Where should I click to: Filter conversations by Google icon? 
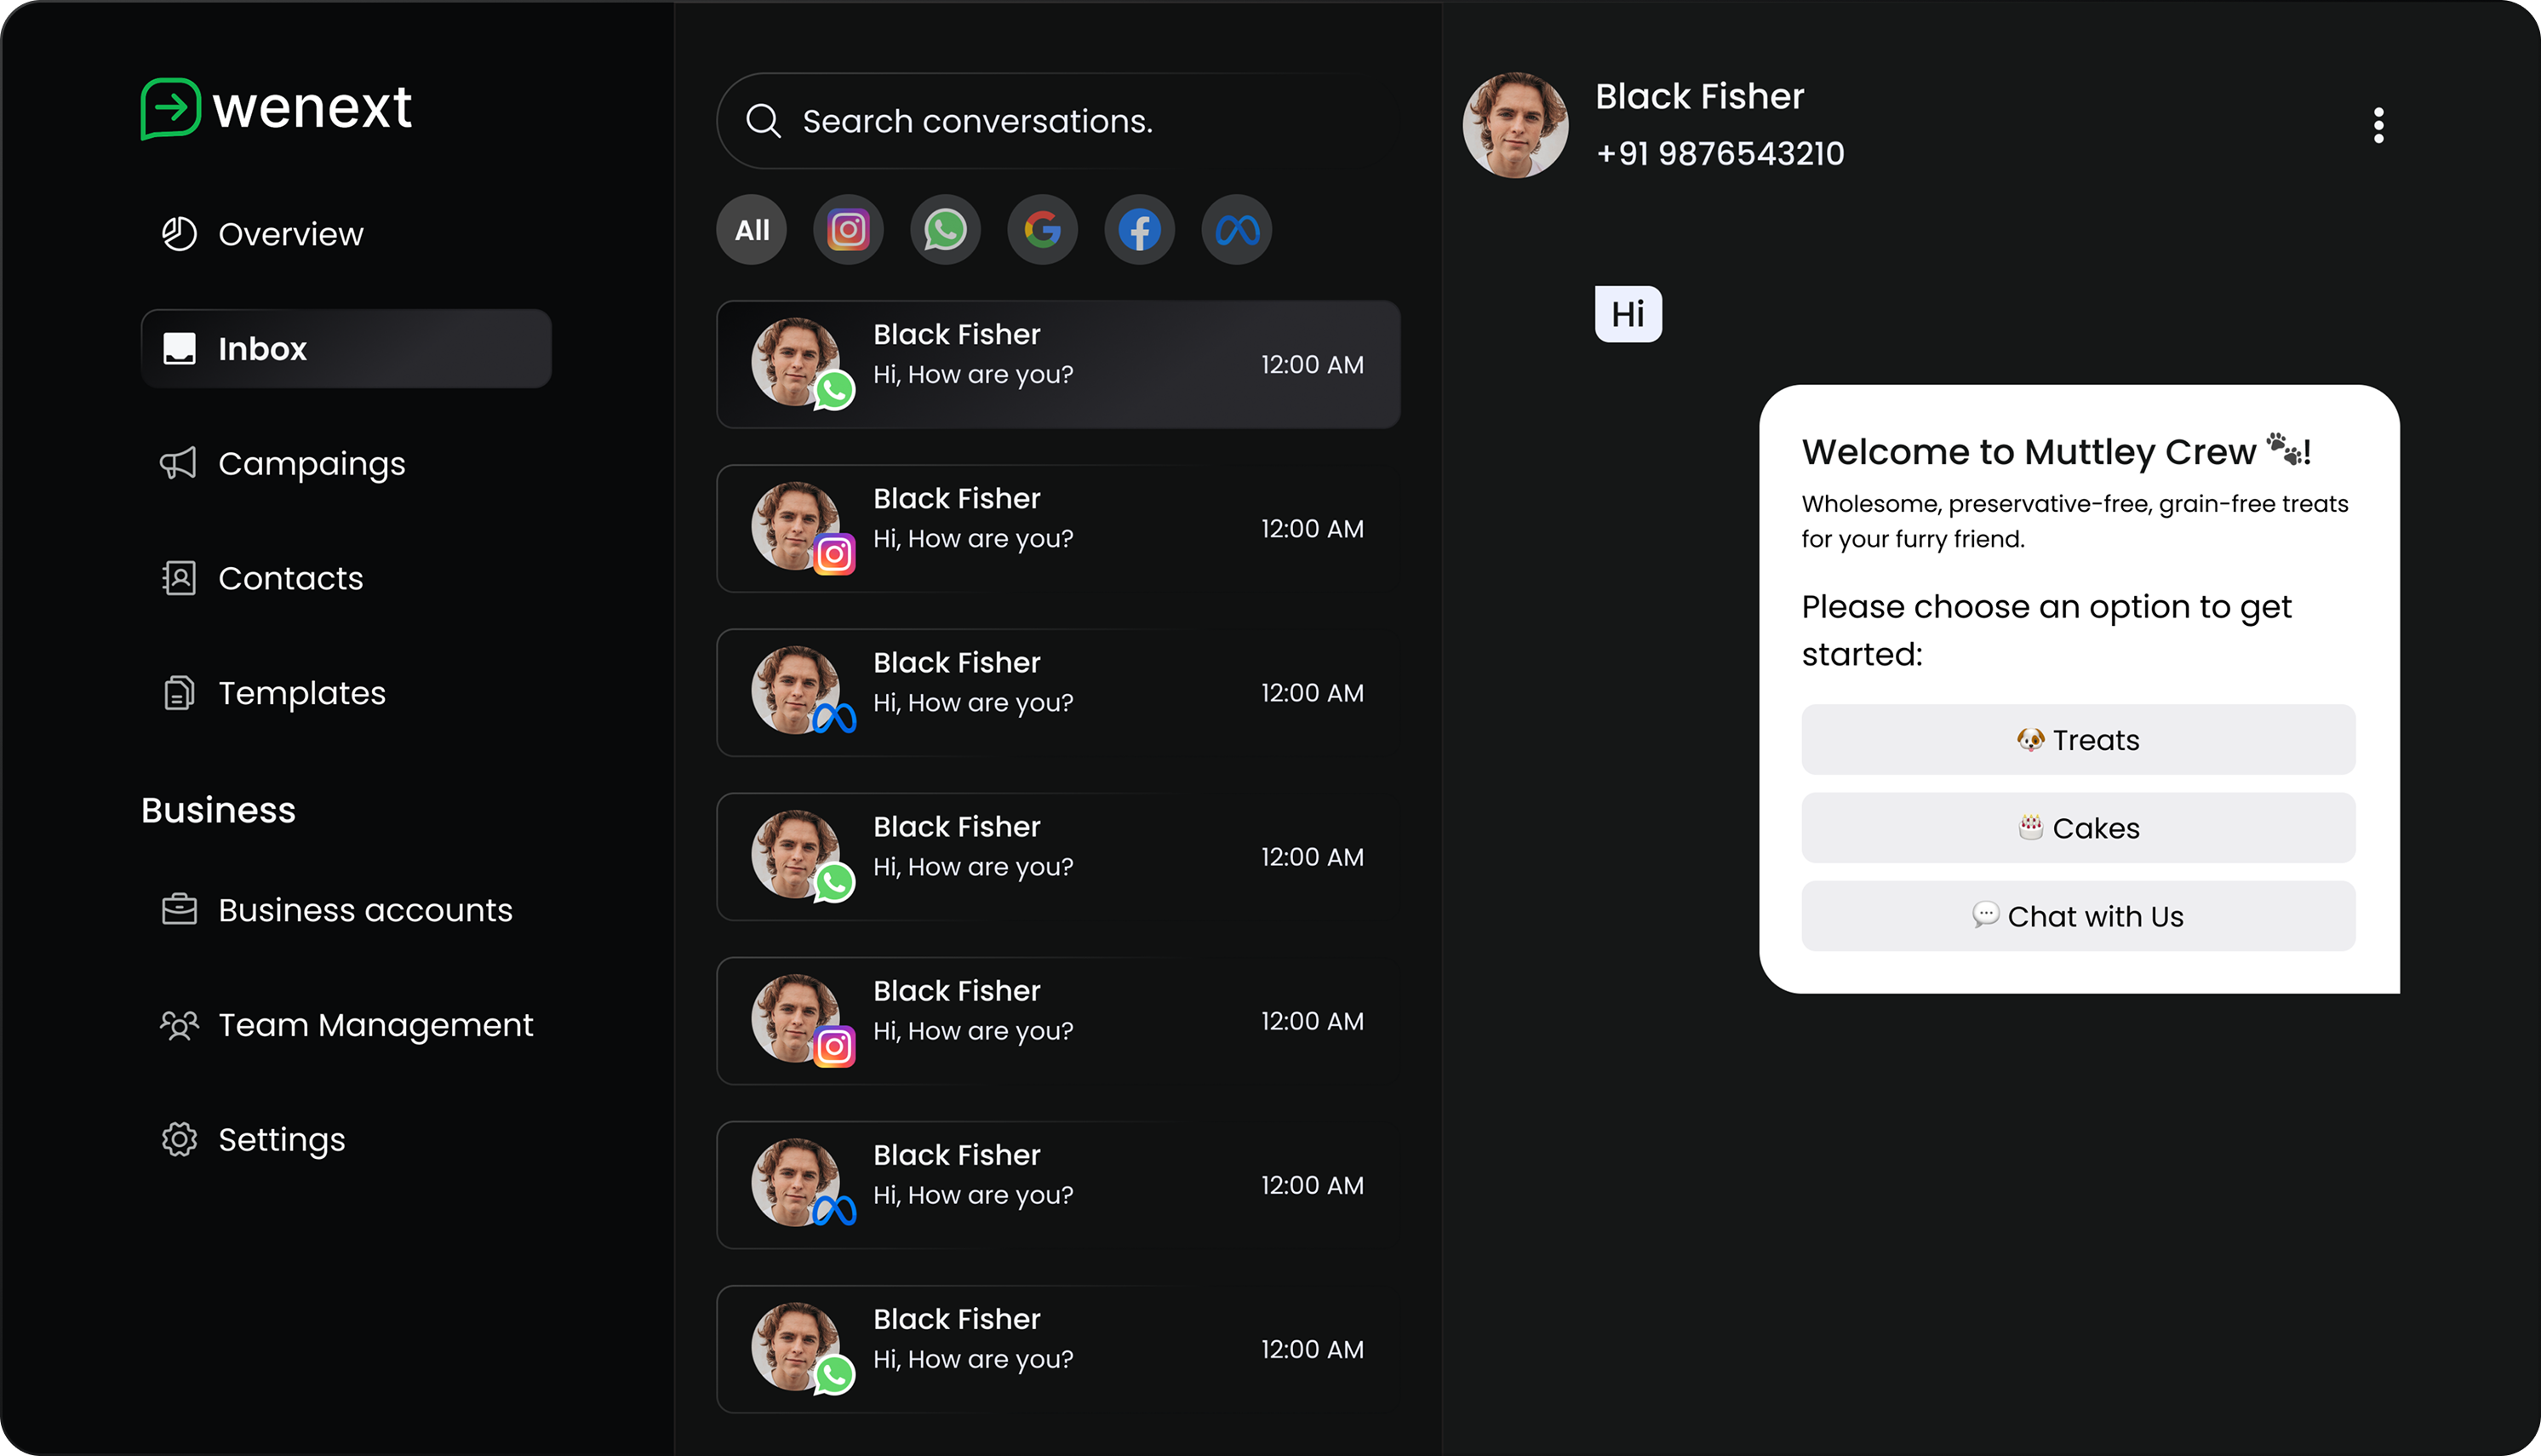[1042, 230]
